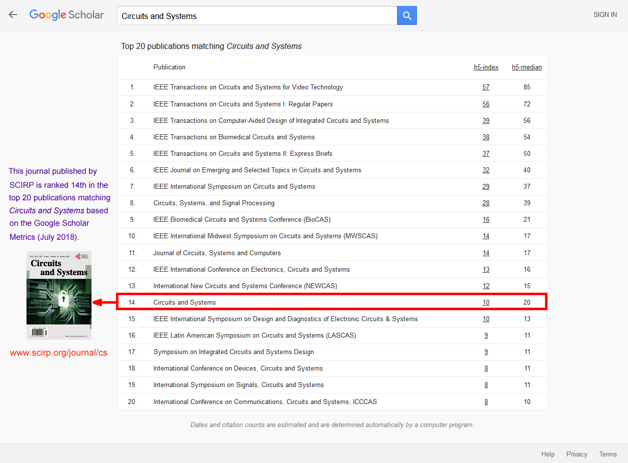Image resolution: width=628 pixels, height=463 pixels.
Task: Select h5-median value 20 in rank 14 row
Action: click(x=527, y=302)
